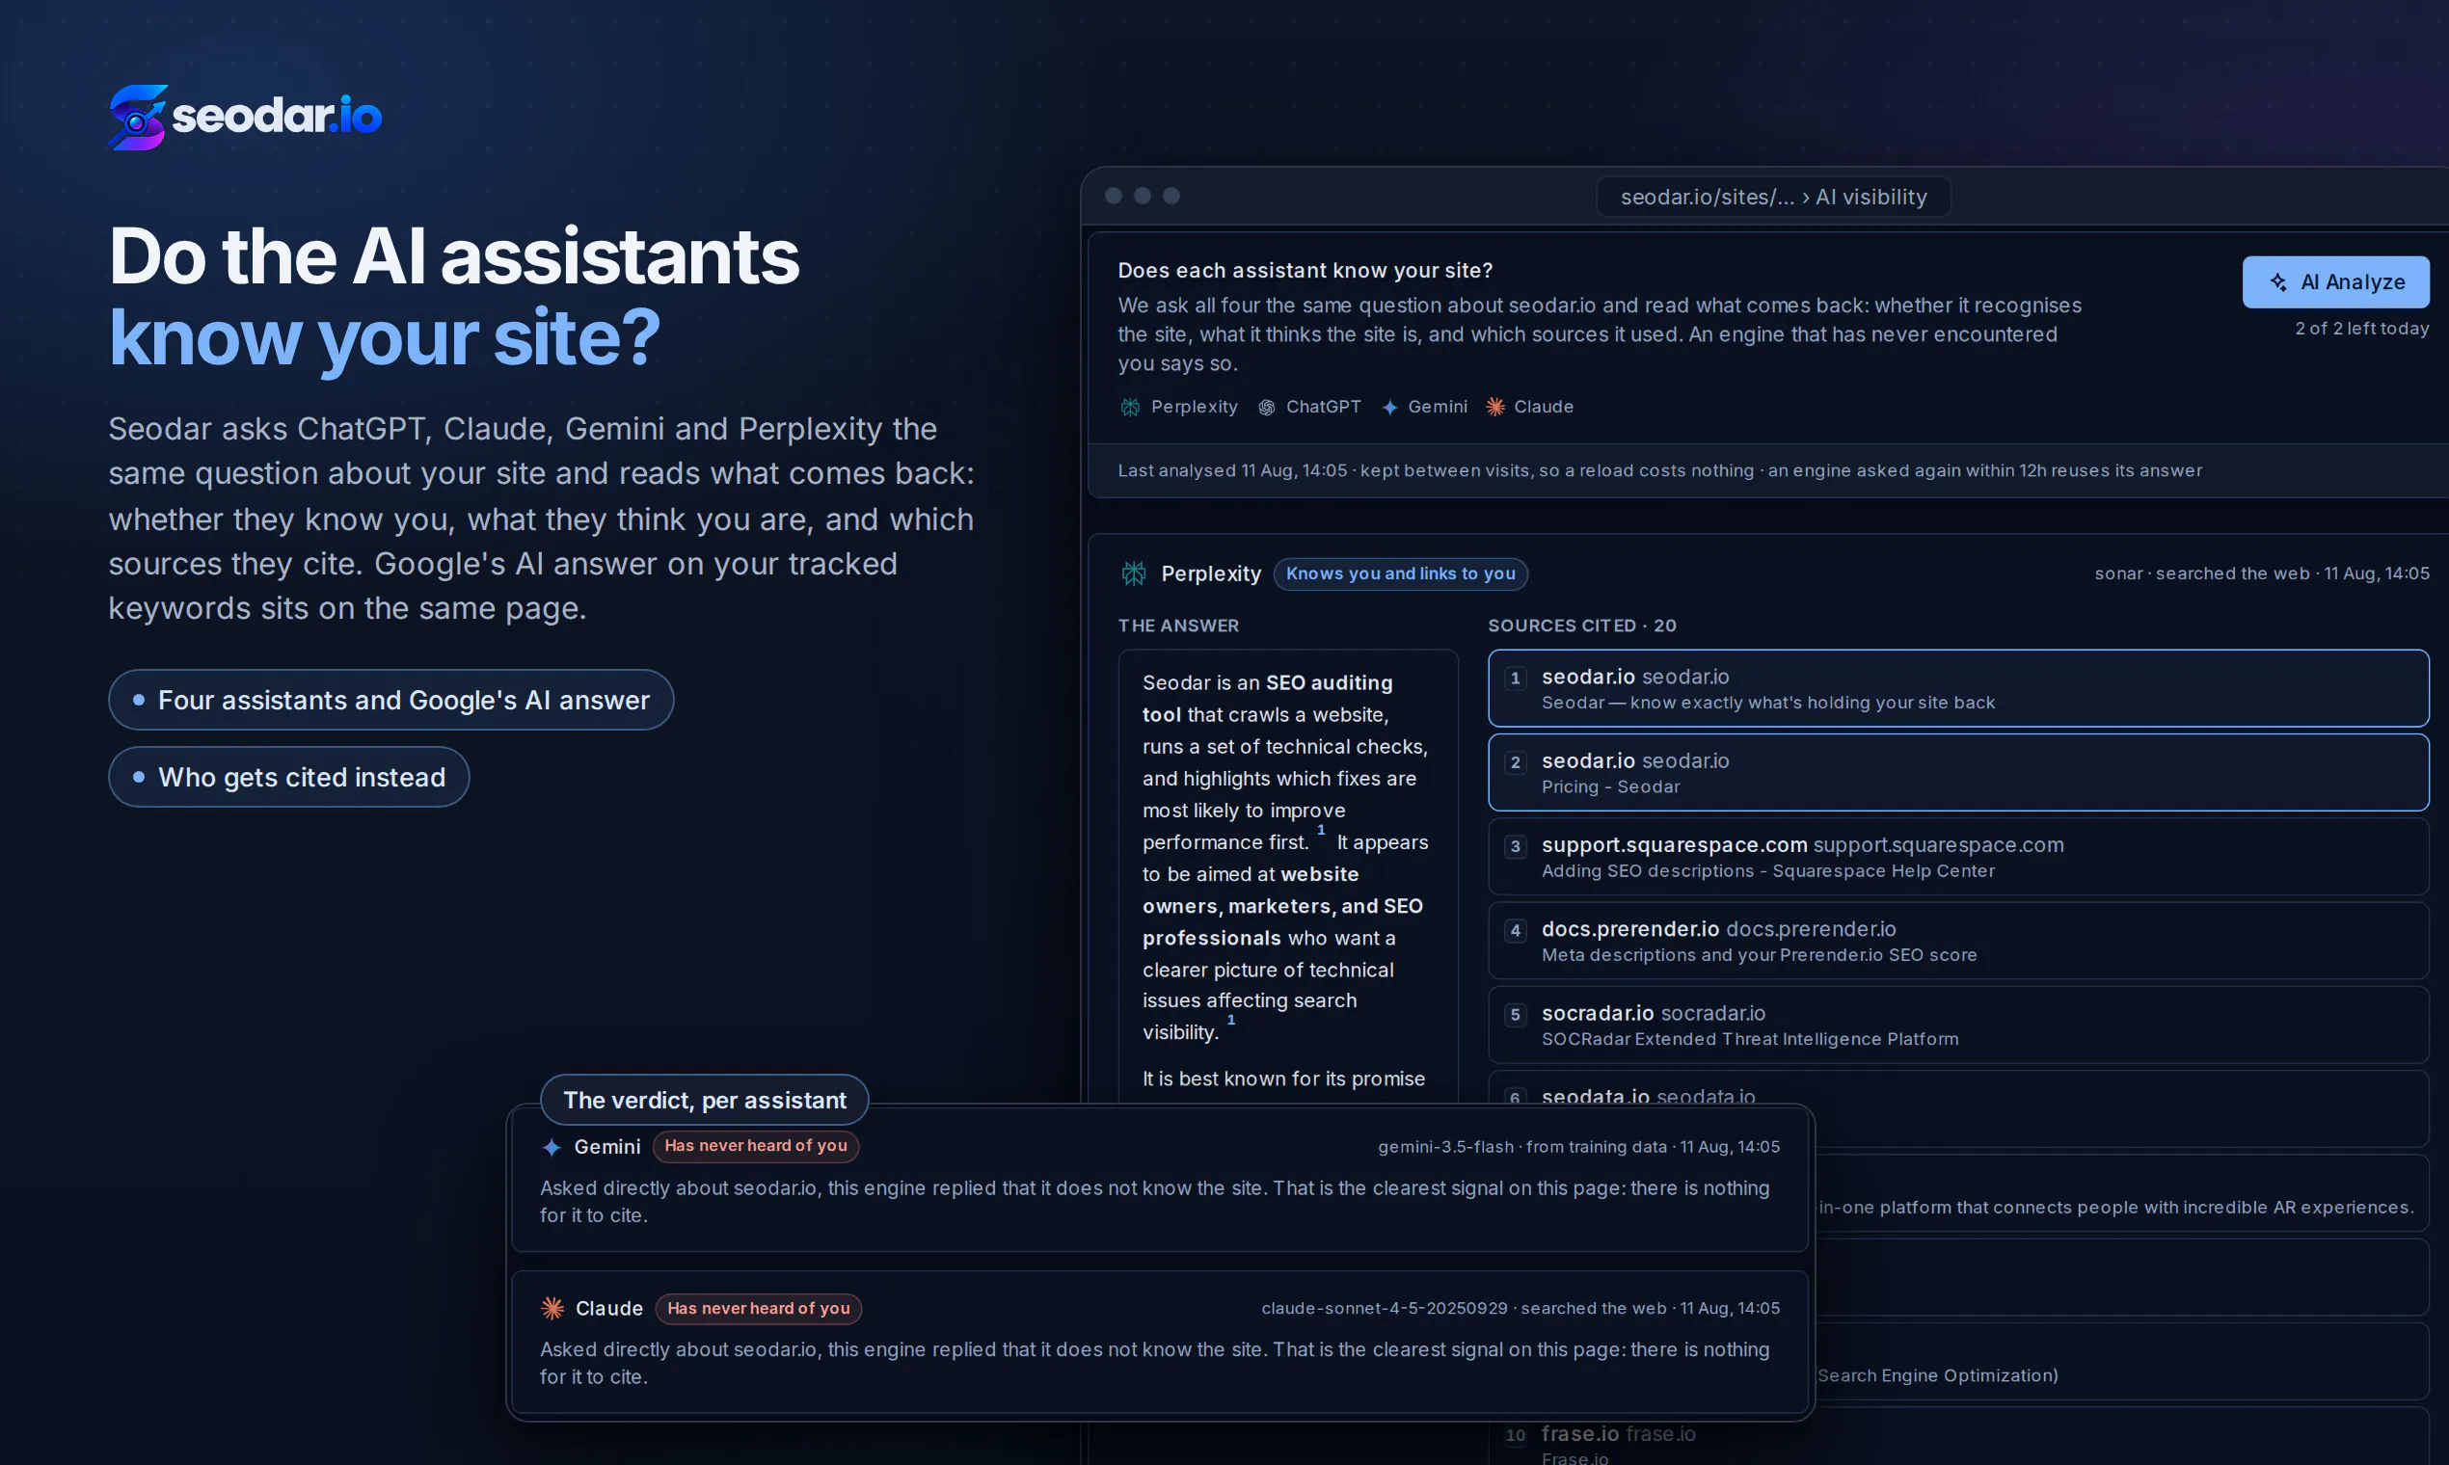Click Claude's 'Has never heard of you' badge
This screenshot has width=2449, height=1465.
759,1308
